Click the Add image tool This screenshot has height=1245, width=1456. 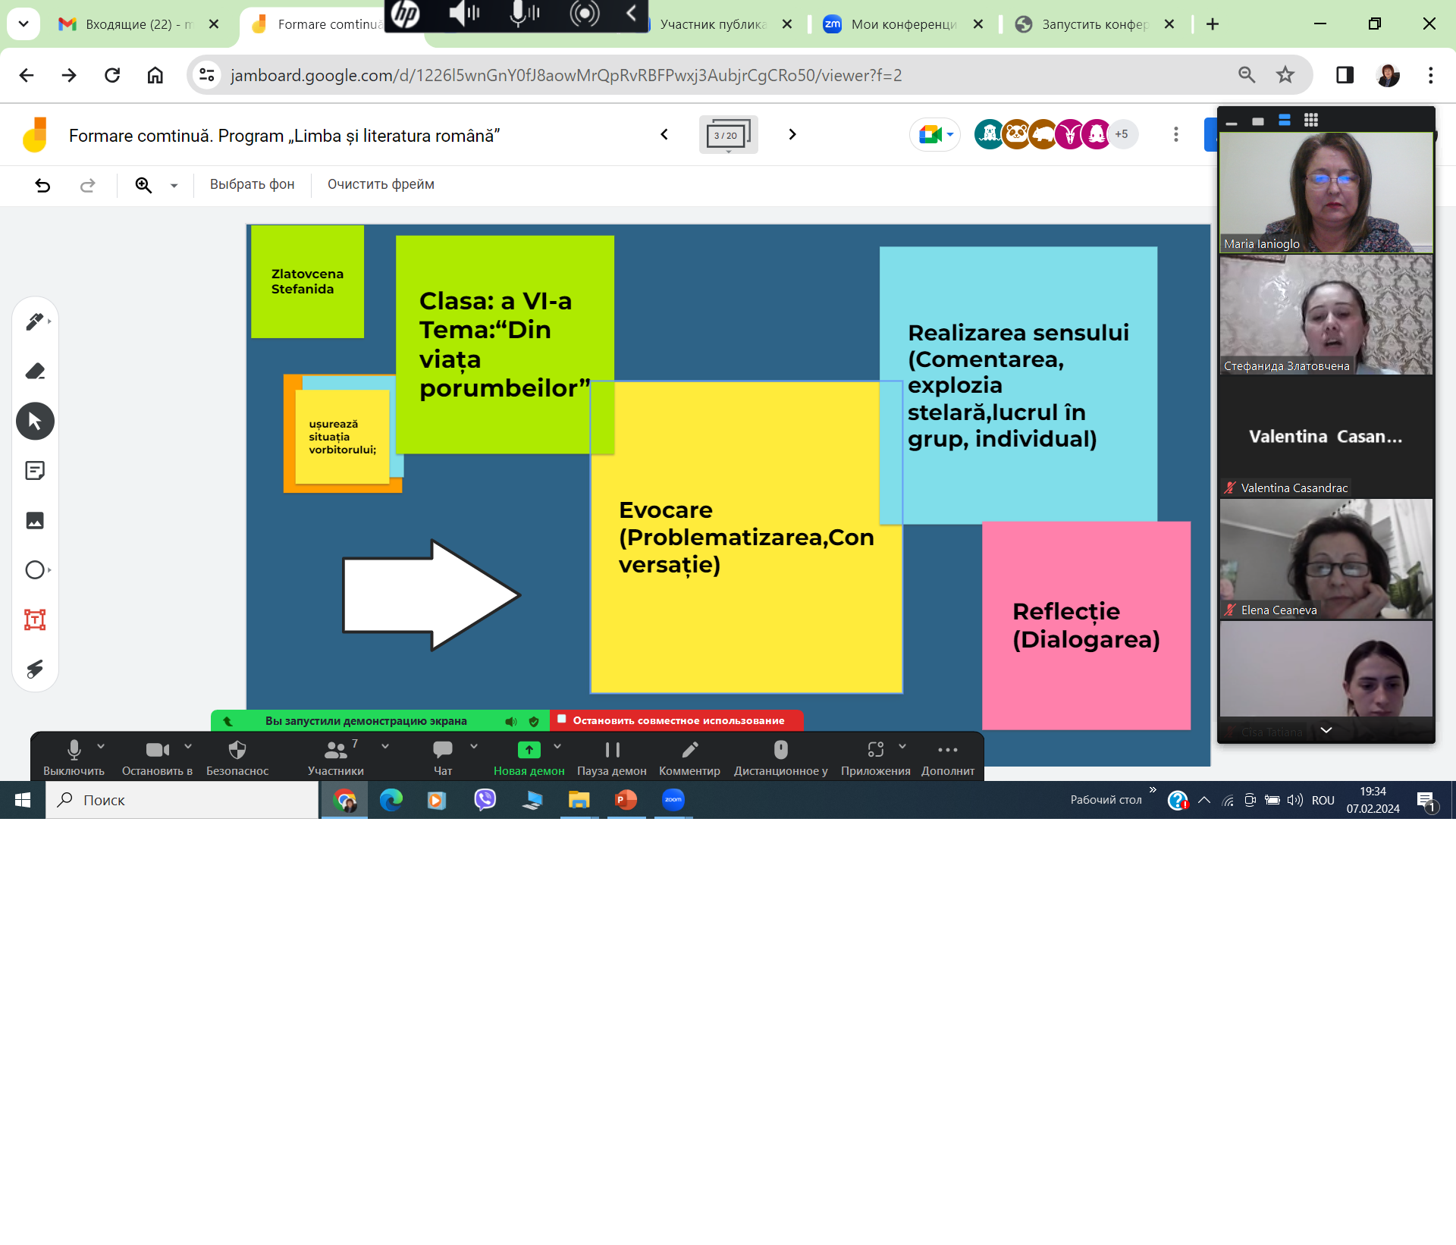[35, 520]
